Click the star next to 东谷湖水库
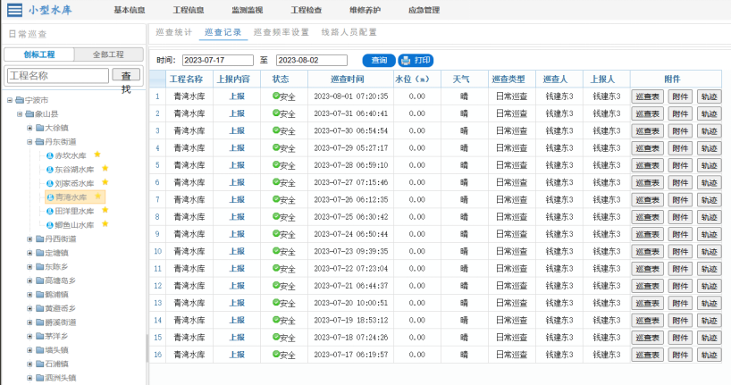 [105, 168]
